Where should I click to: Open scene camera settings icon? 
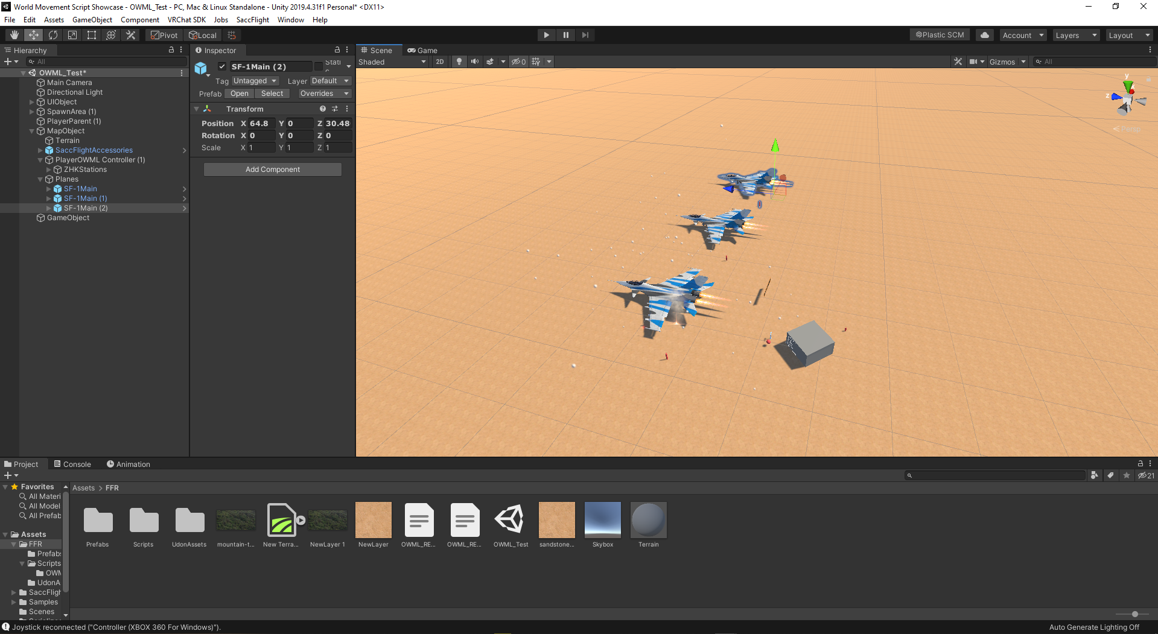(973, 62)
